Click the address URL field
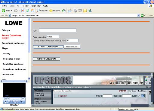This screenshot has height=111, width=154. click(74, 16)
